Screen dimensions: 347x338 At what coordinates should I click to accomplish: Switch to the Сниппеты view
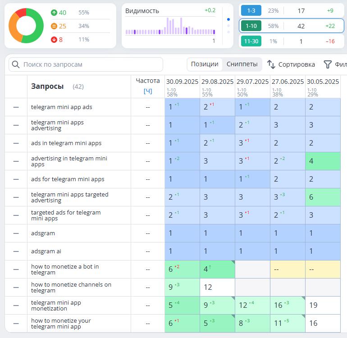point(242,64)
